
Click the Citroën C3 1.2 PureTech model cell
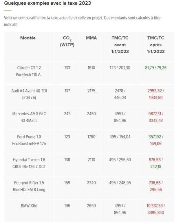coord(29,71)
